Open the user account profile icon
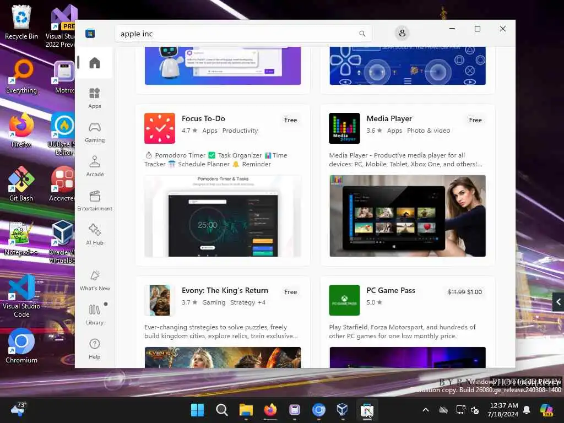 click(402, 33)
